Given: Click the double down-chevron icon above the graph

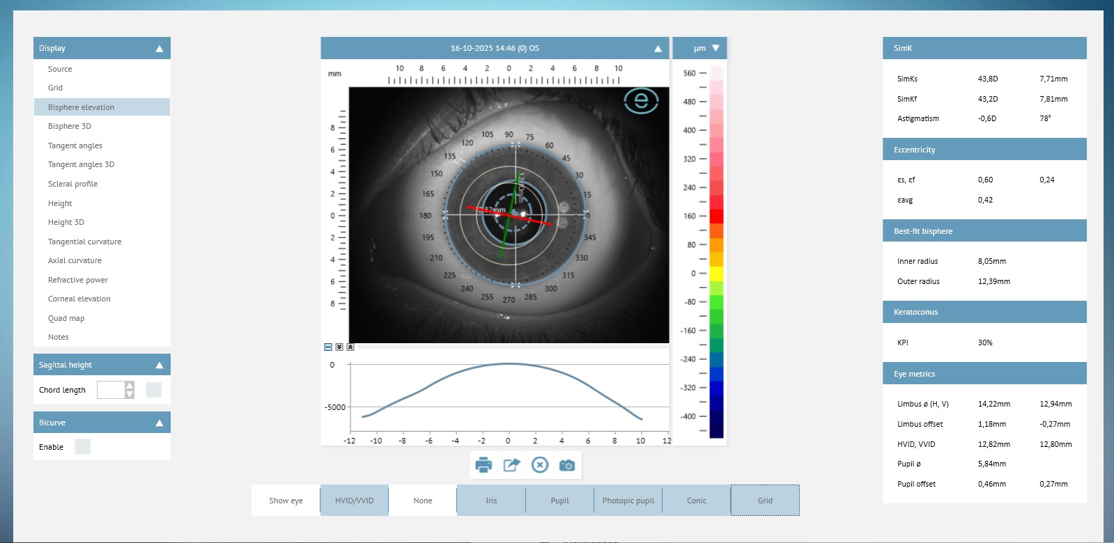Looking at the screenshot, I should pyautogui.click(x=339, y=347).
